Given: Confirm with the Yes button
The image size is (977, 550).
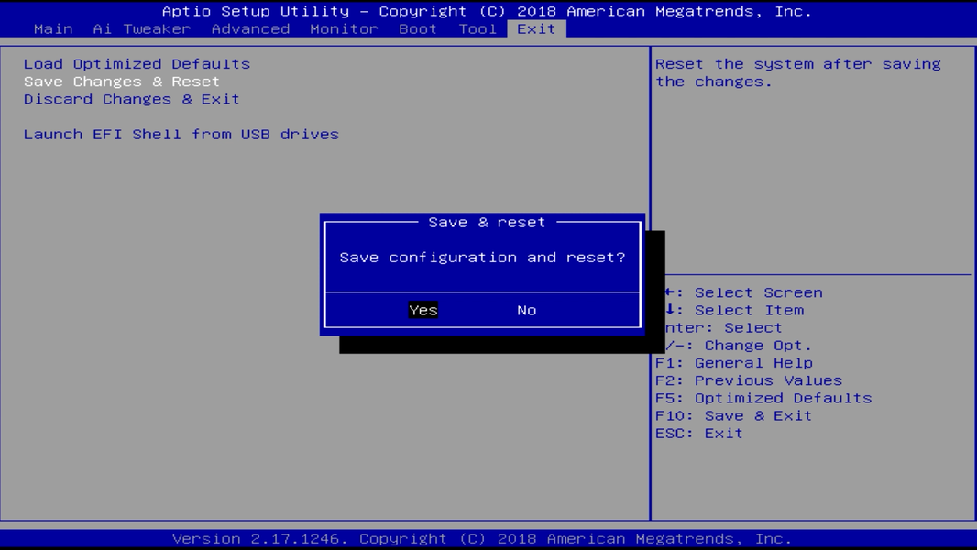Looking at the screenshot, I should (423, 310).
